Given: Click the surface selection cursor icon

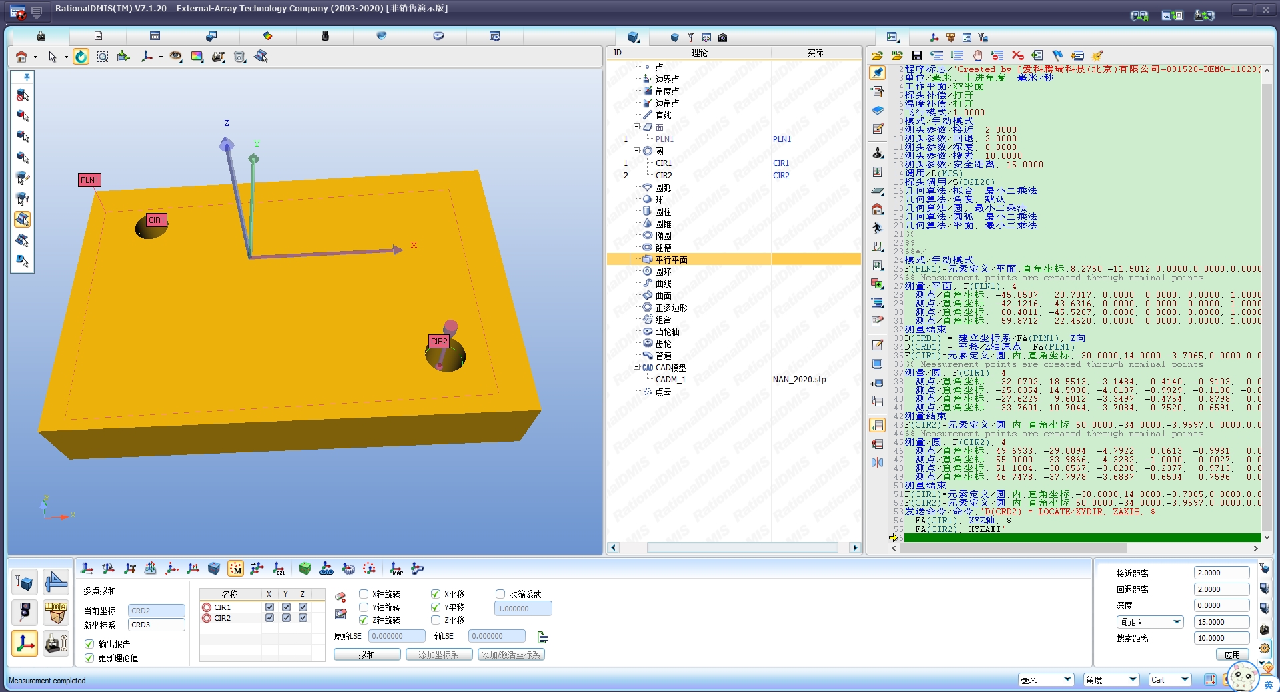Looking at the screenshot, I should pyautogui.click(x=261, y=57).
